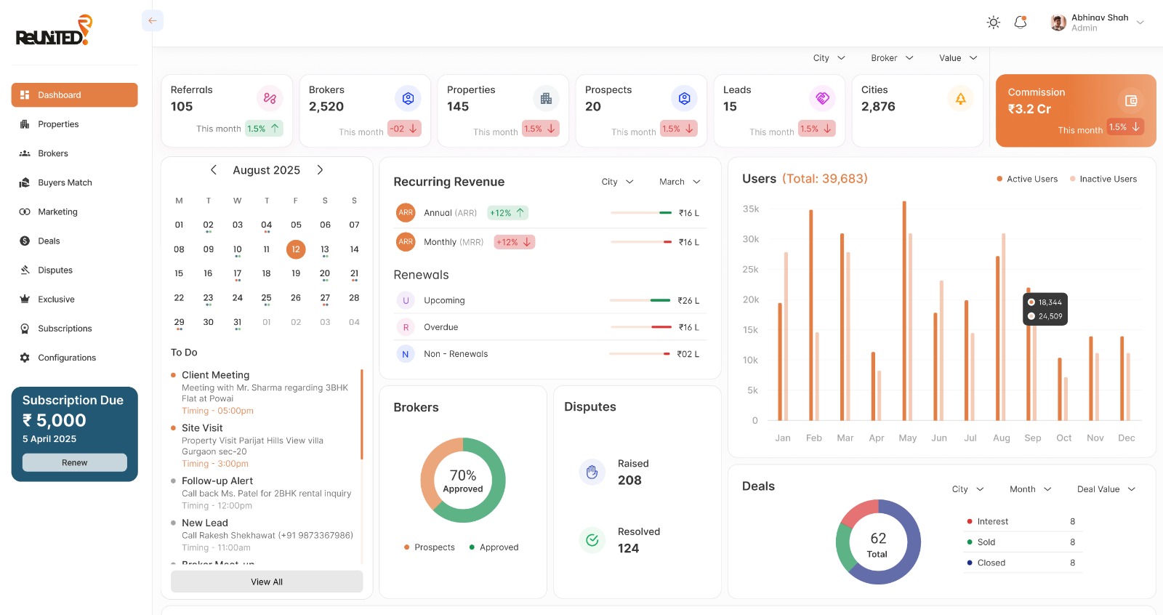Open the Broker filter dropdown at top
1163x615 pixels.
coord(892,58)
